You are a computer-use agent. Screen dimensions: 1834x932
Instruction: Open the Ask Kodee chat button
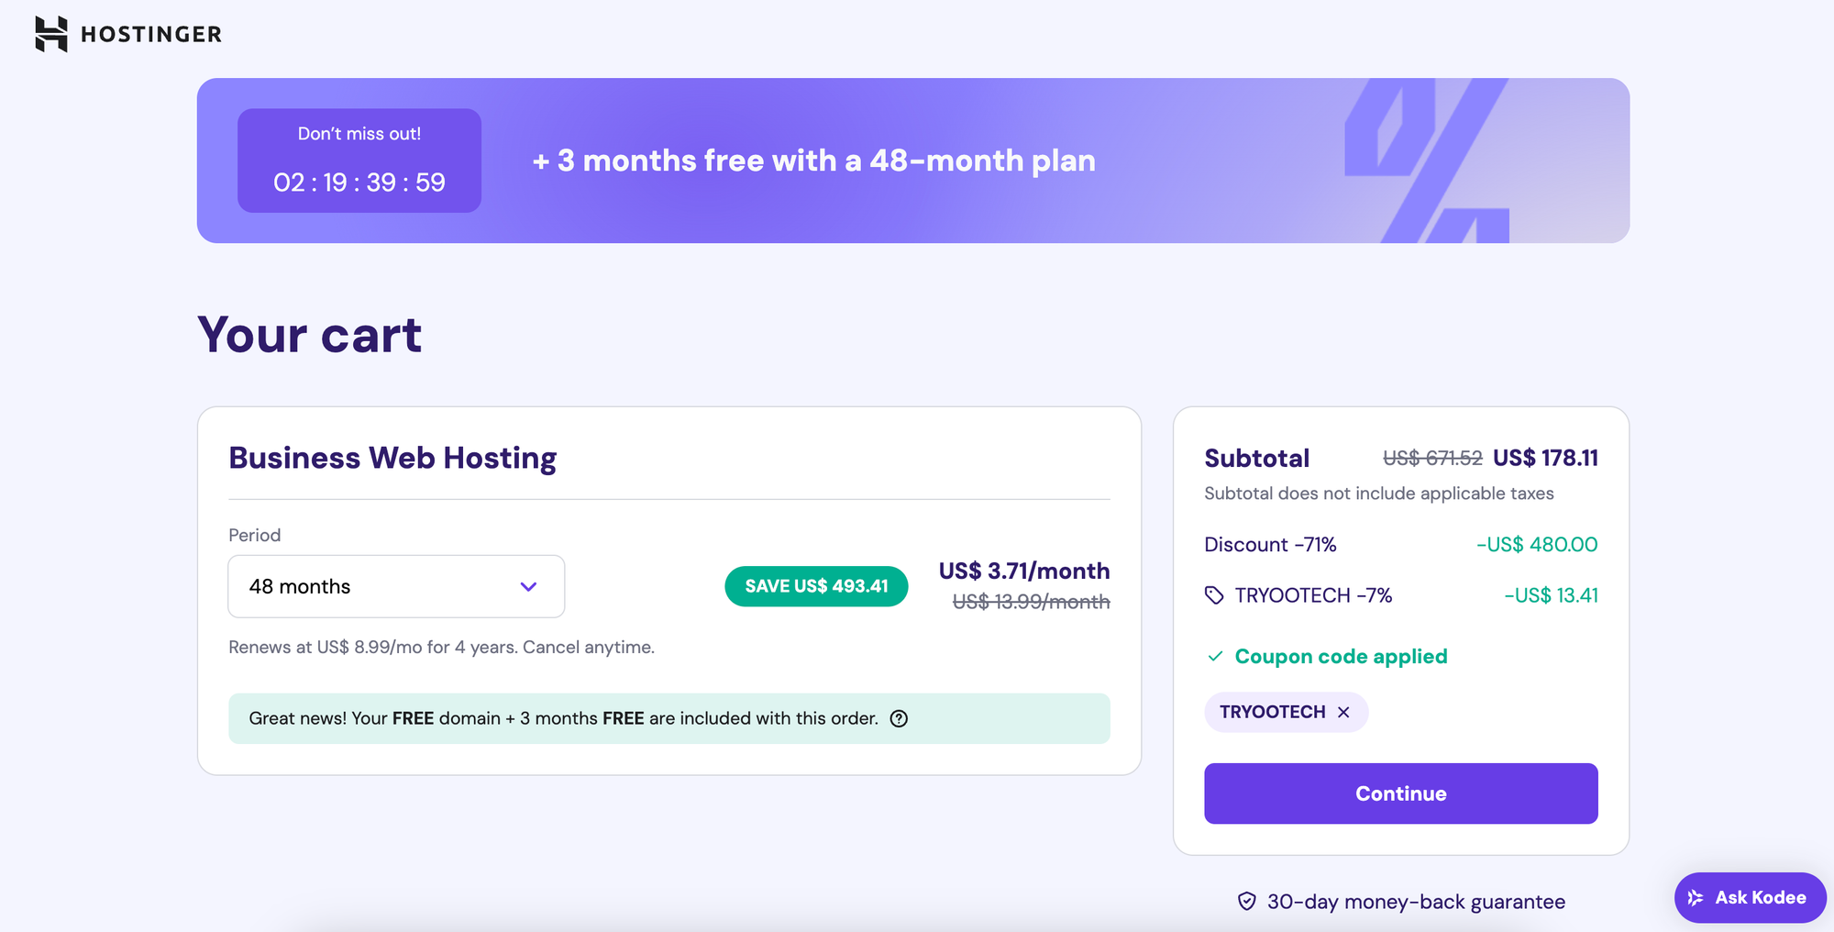pyautogui.click(x=1750, y=897)
